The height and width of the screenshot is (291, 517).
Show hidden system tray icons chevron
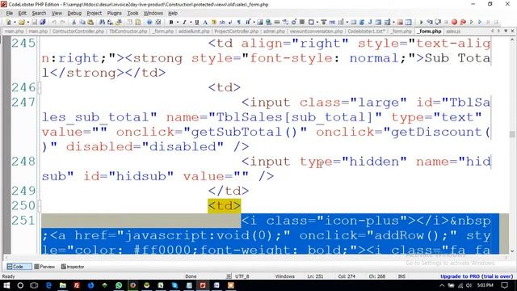tap(442, 285)
